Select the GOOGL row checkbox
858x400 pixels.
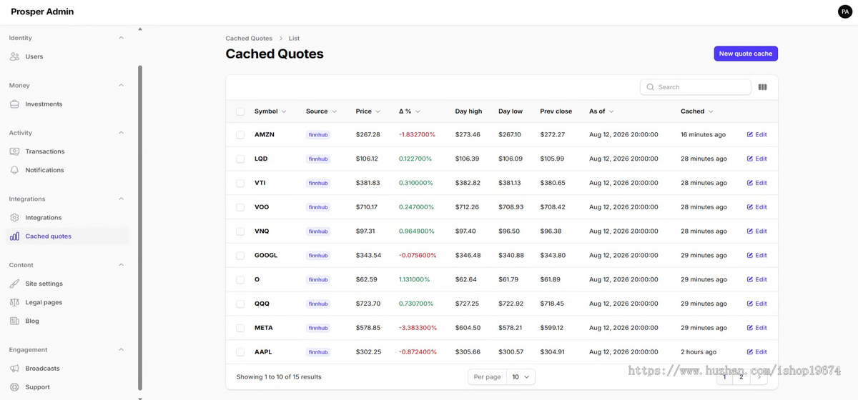pyautogui.click(x=240, y=256)
